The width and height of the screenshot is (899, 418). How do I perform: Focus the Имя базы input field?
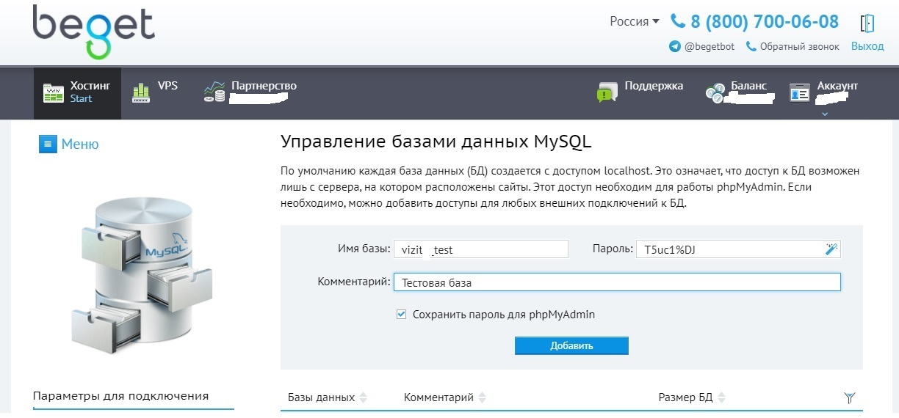pos(481,249)
